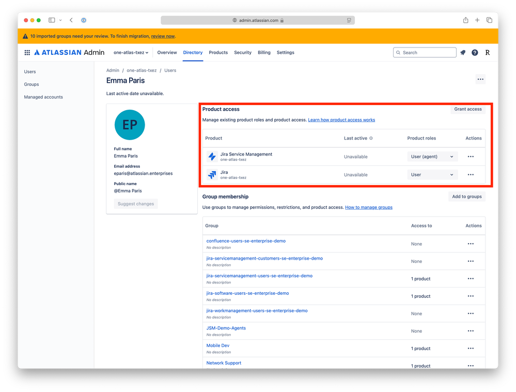Toggle the Safari sidebar icon

point(52,20)
